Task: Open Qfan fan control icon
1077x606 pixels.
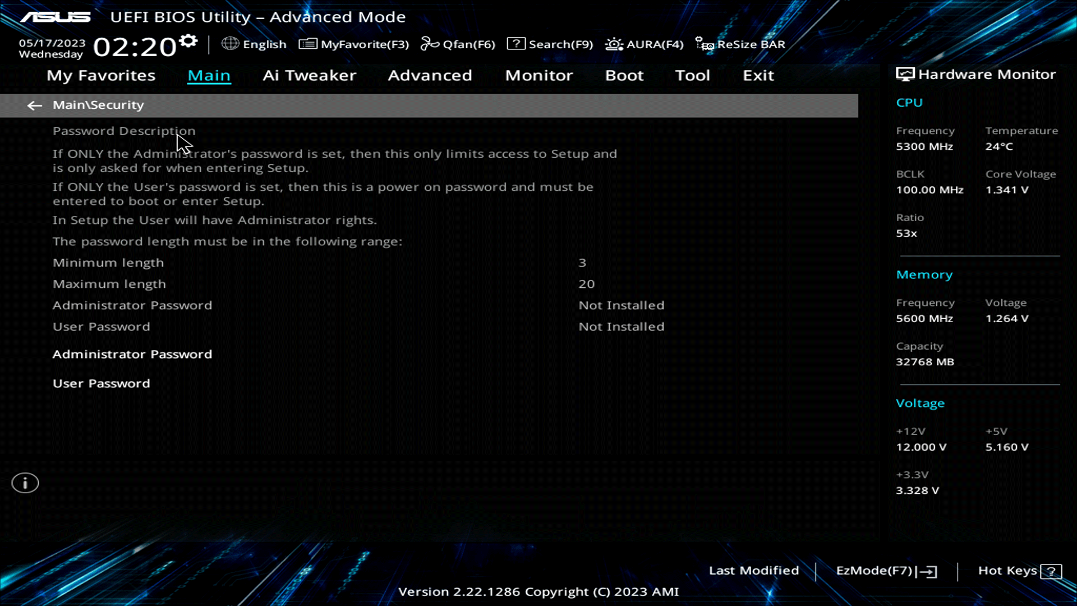Action: (x=430, y=43)
